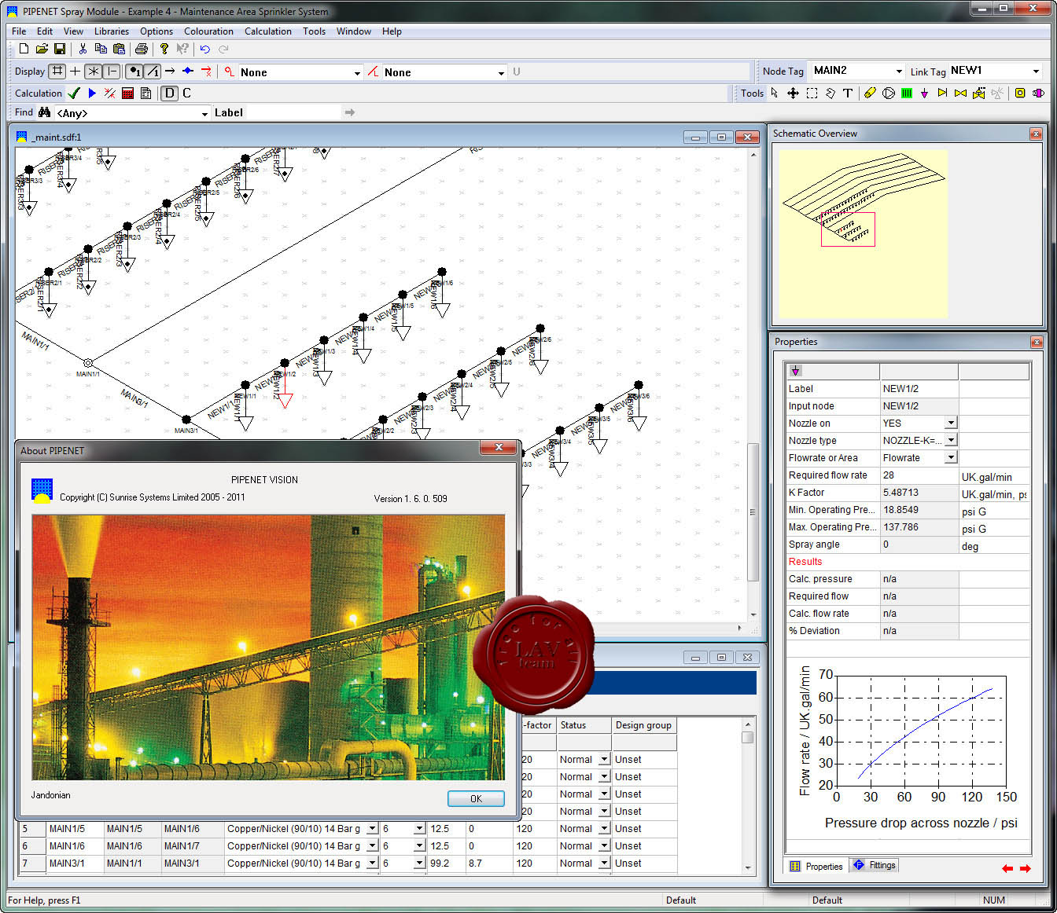Run the calculation Check (green tick)

coord(74,93)
